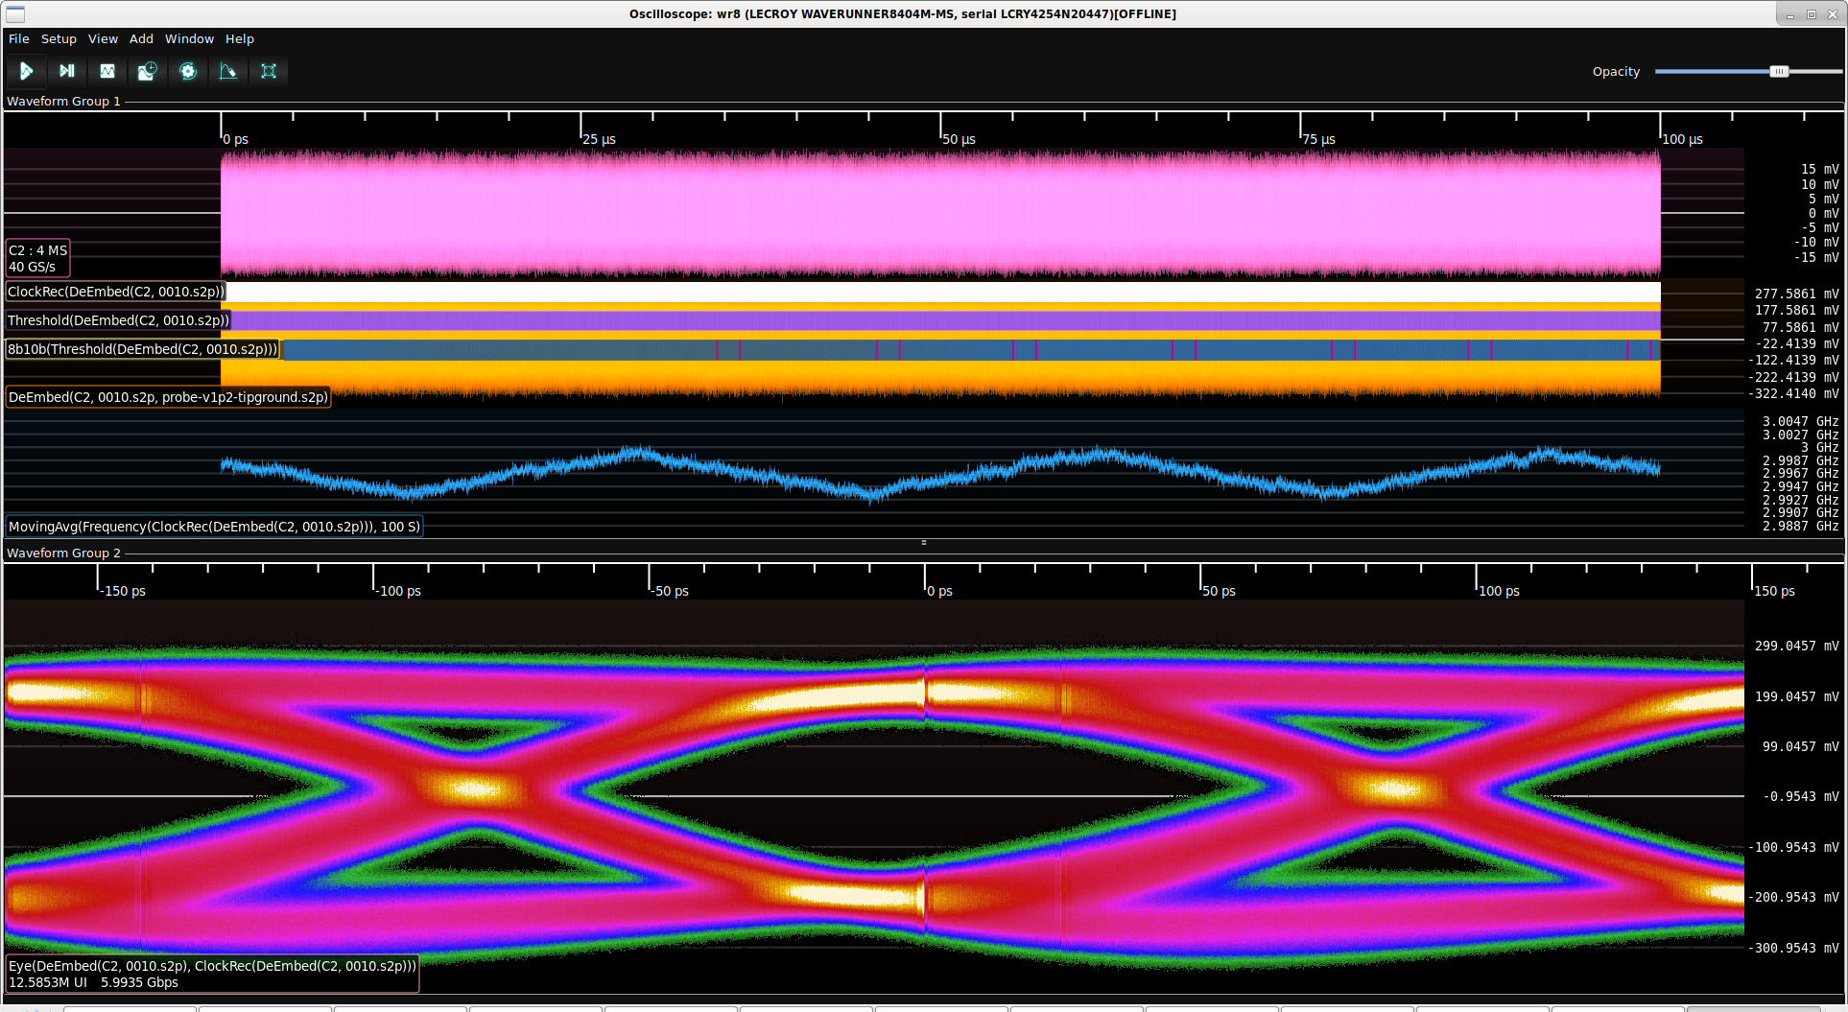
Task: Click the -100 ps eye timeline marker
Action: [398, 591]
